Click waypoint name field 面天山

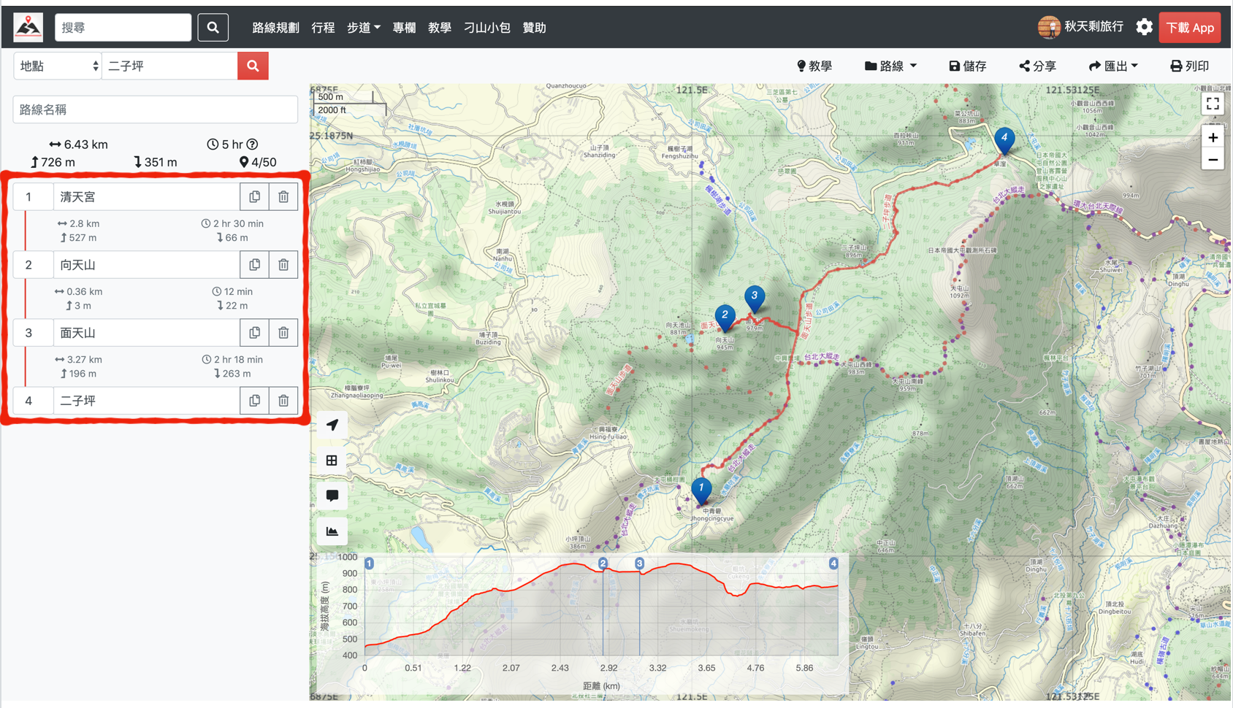coord(147,333)
